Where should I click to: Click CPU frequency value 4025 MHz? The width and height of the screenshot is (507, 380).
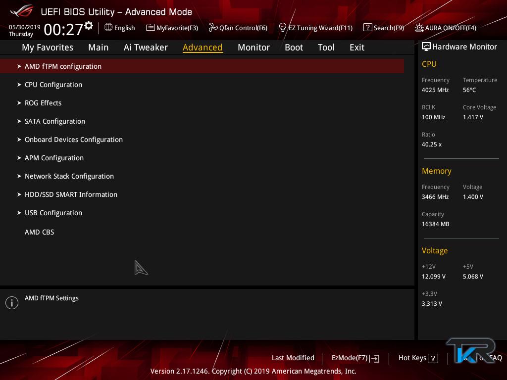435,90
